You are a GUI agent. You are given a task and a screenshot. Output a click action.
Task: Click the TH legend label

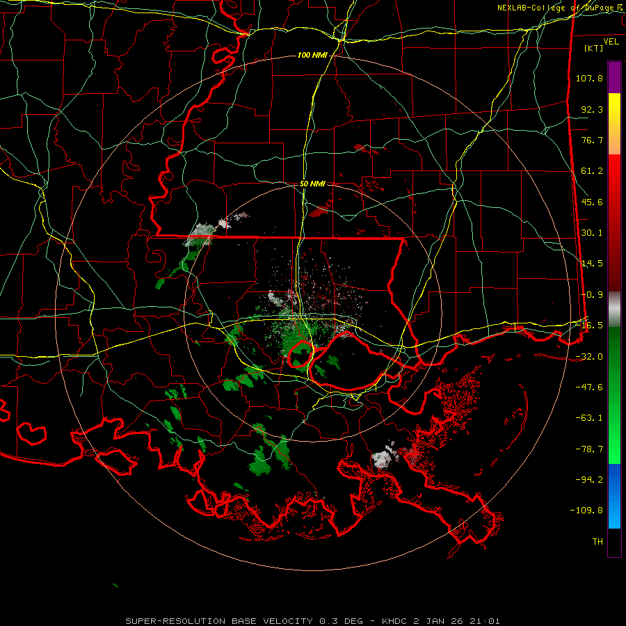597,542
